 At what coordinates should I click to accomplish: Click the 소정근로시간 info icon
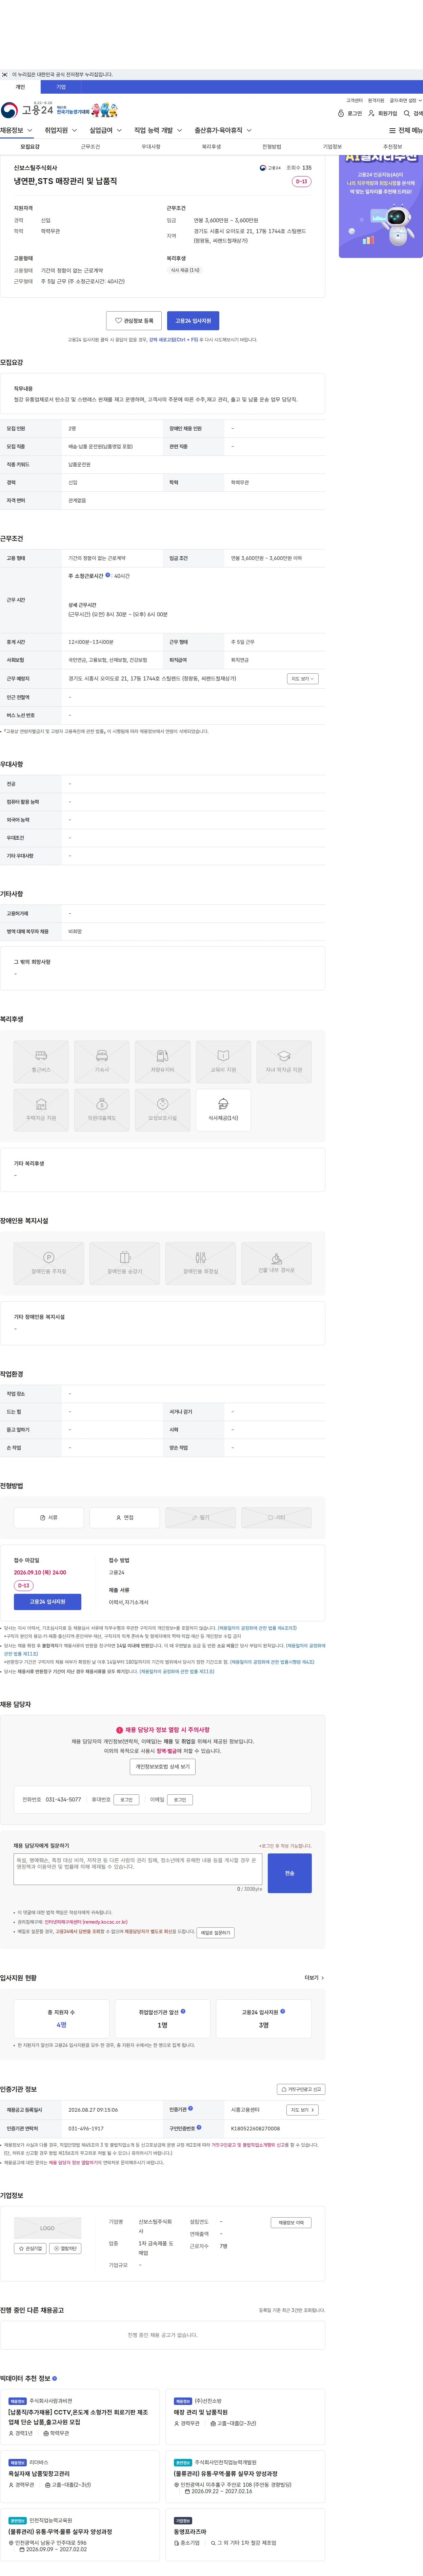(108, 575)
